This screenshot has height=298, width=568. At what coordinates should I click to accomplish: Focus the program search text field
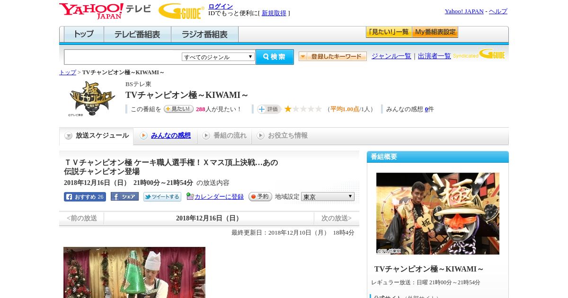coord(123,57)
